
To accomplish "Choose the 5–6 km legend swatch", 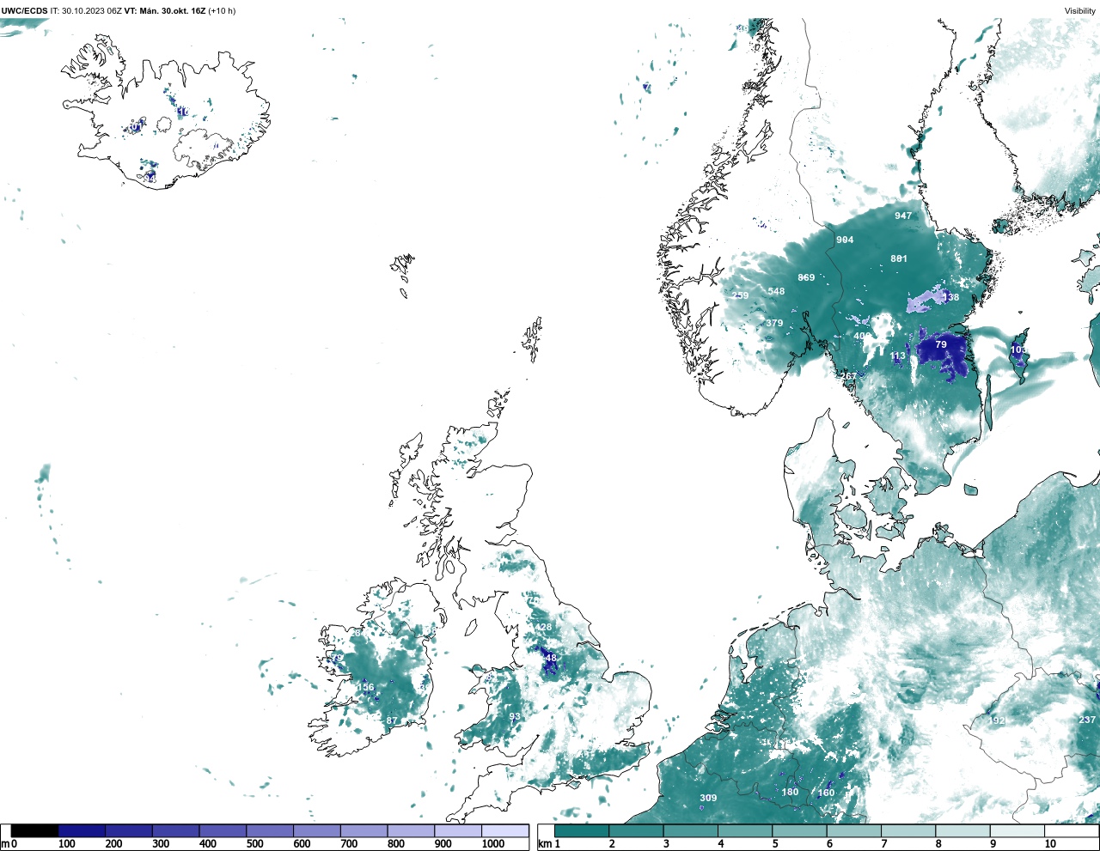I will (799, 831).
